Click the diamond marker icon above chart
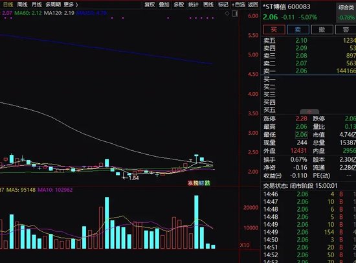This screenshot has height=263, width=356. [227, 14]
